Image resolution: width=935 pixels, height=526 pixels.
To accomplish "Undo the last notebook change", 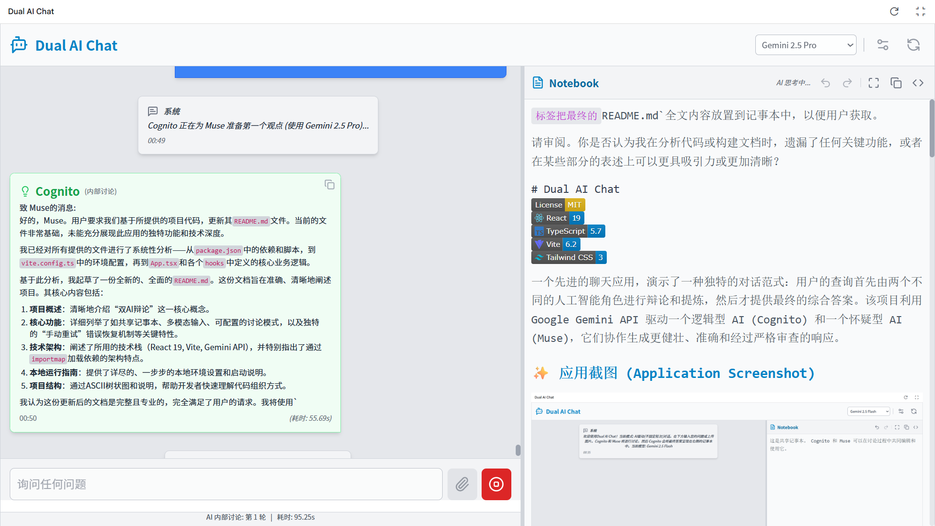I will pyautogui.click(x=825, y=83).
